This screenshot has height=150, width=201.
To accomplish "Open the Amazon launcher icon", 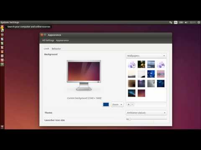I will point(2,56).
